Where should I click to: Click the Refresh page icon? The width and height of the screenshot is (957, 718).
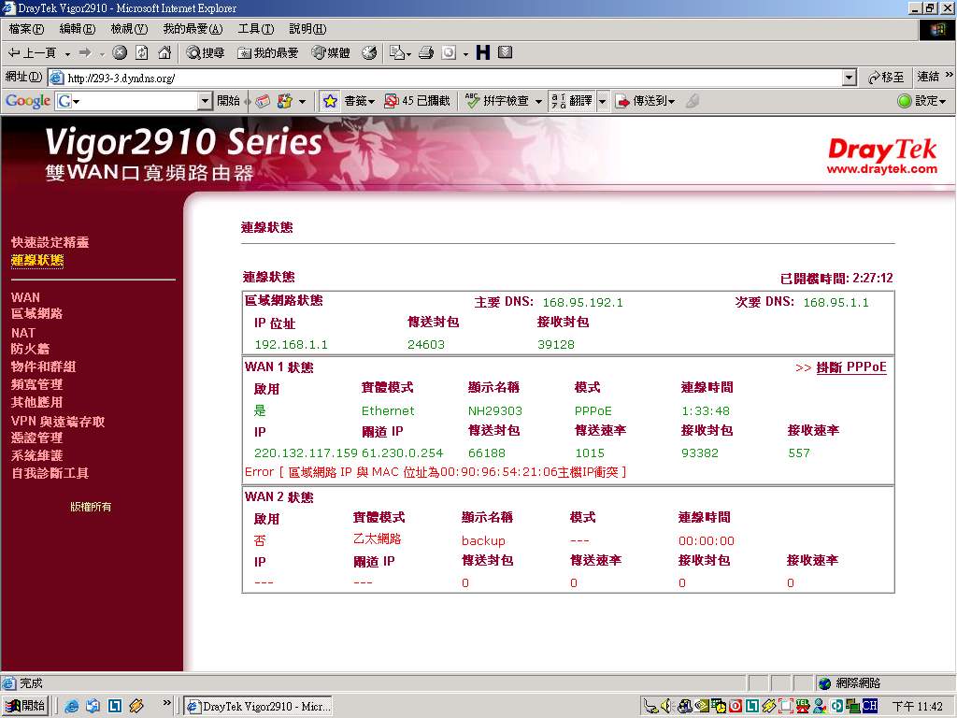click(x=142, y=53)
